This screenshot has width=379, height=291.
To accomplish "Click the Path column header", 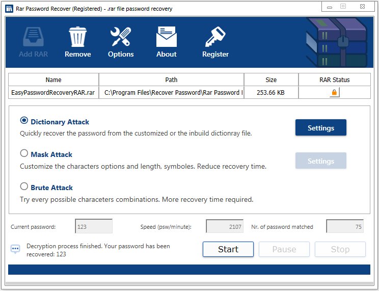I will click(x=171, y=80).
